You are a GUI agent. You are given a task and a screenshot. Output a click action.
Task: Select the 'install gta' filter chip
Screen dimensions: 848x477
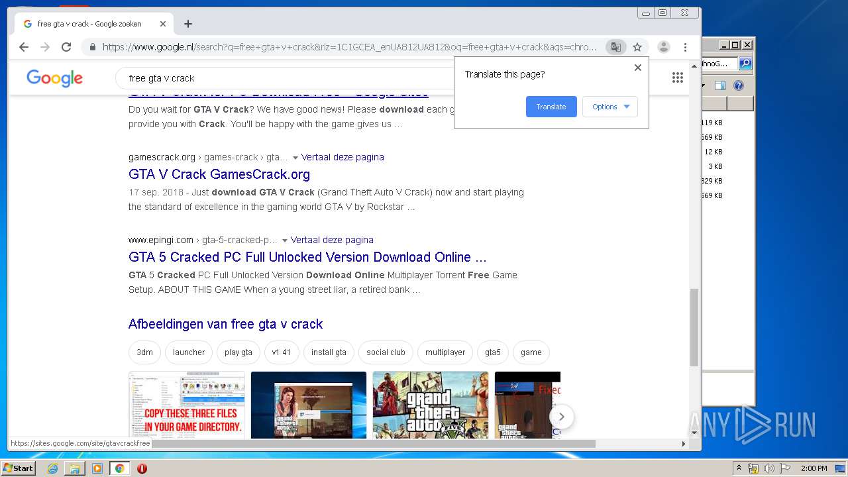point(329,352)
